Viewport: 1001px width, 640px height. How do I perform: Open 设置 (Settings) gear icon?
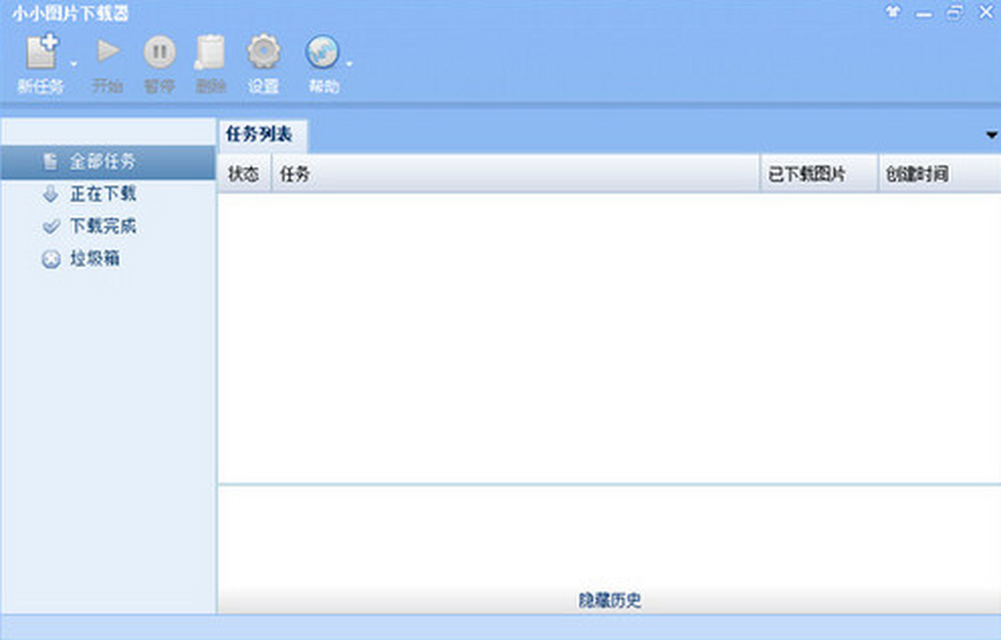pos(264,53)
